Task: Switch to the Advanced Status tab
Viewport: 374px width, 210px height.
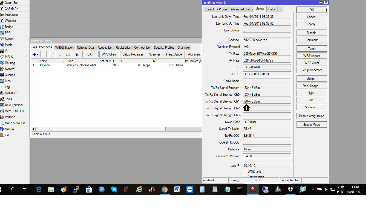Action: (x=241, y=9)
